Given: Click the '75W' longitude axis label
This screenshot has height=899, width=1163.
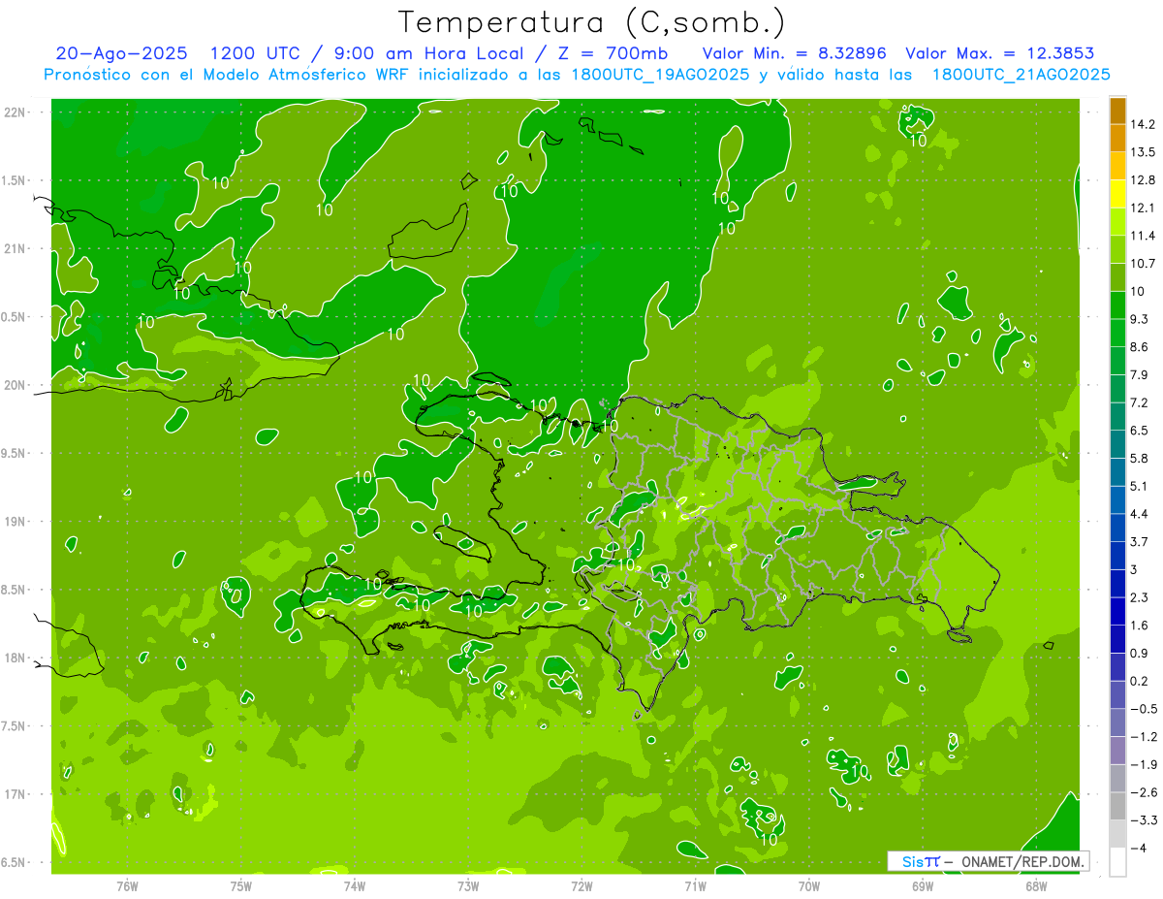Looking at the screenshot, I should [x=240, y=885].
